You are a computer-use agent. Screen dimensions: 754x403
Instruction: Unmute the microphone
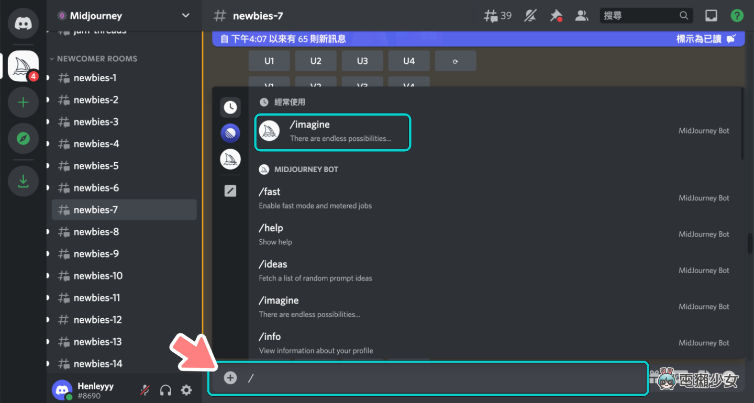[x=145, y=390]
